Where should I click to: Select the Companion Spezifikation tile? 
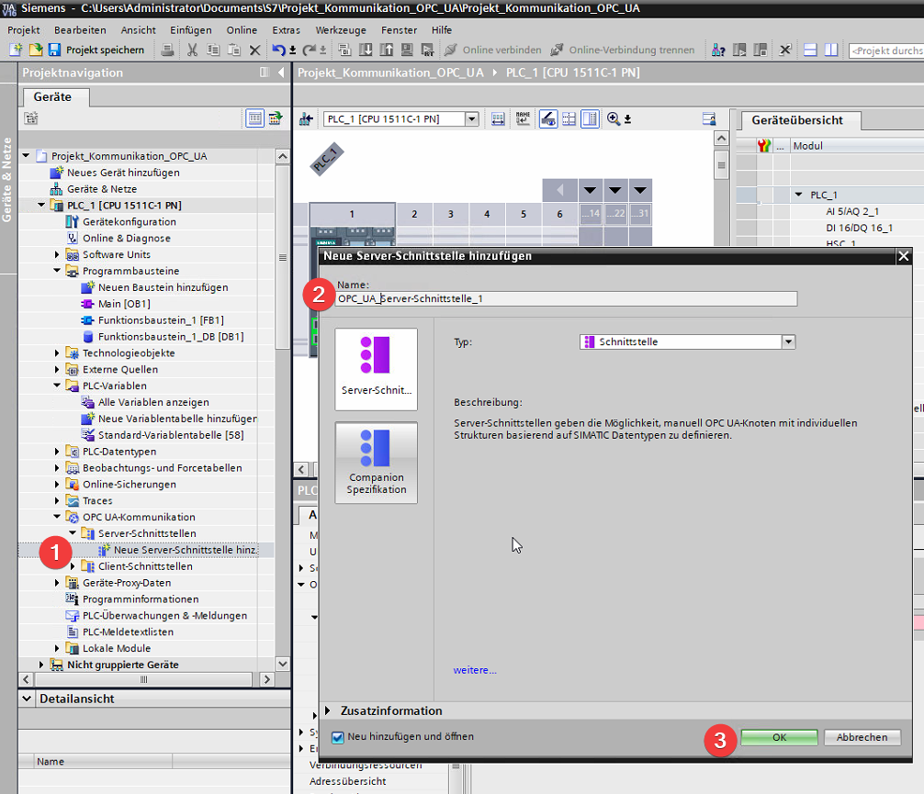click(x=376, y=463)
